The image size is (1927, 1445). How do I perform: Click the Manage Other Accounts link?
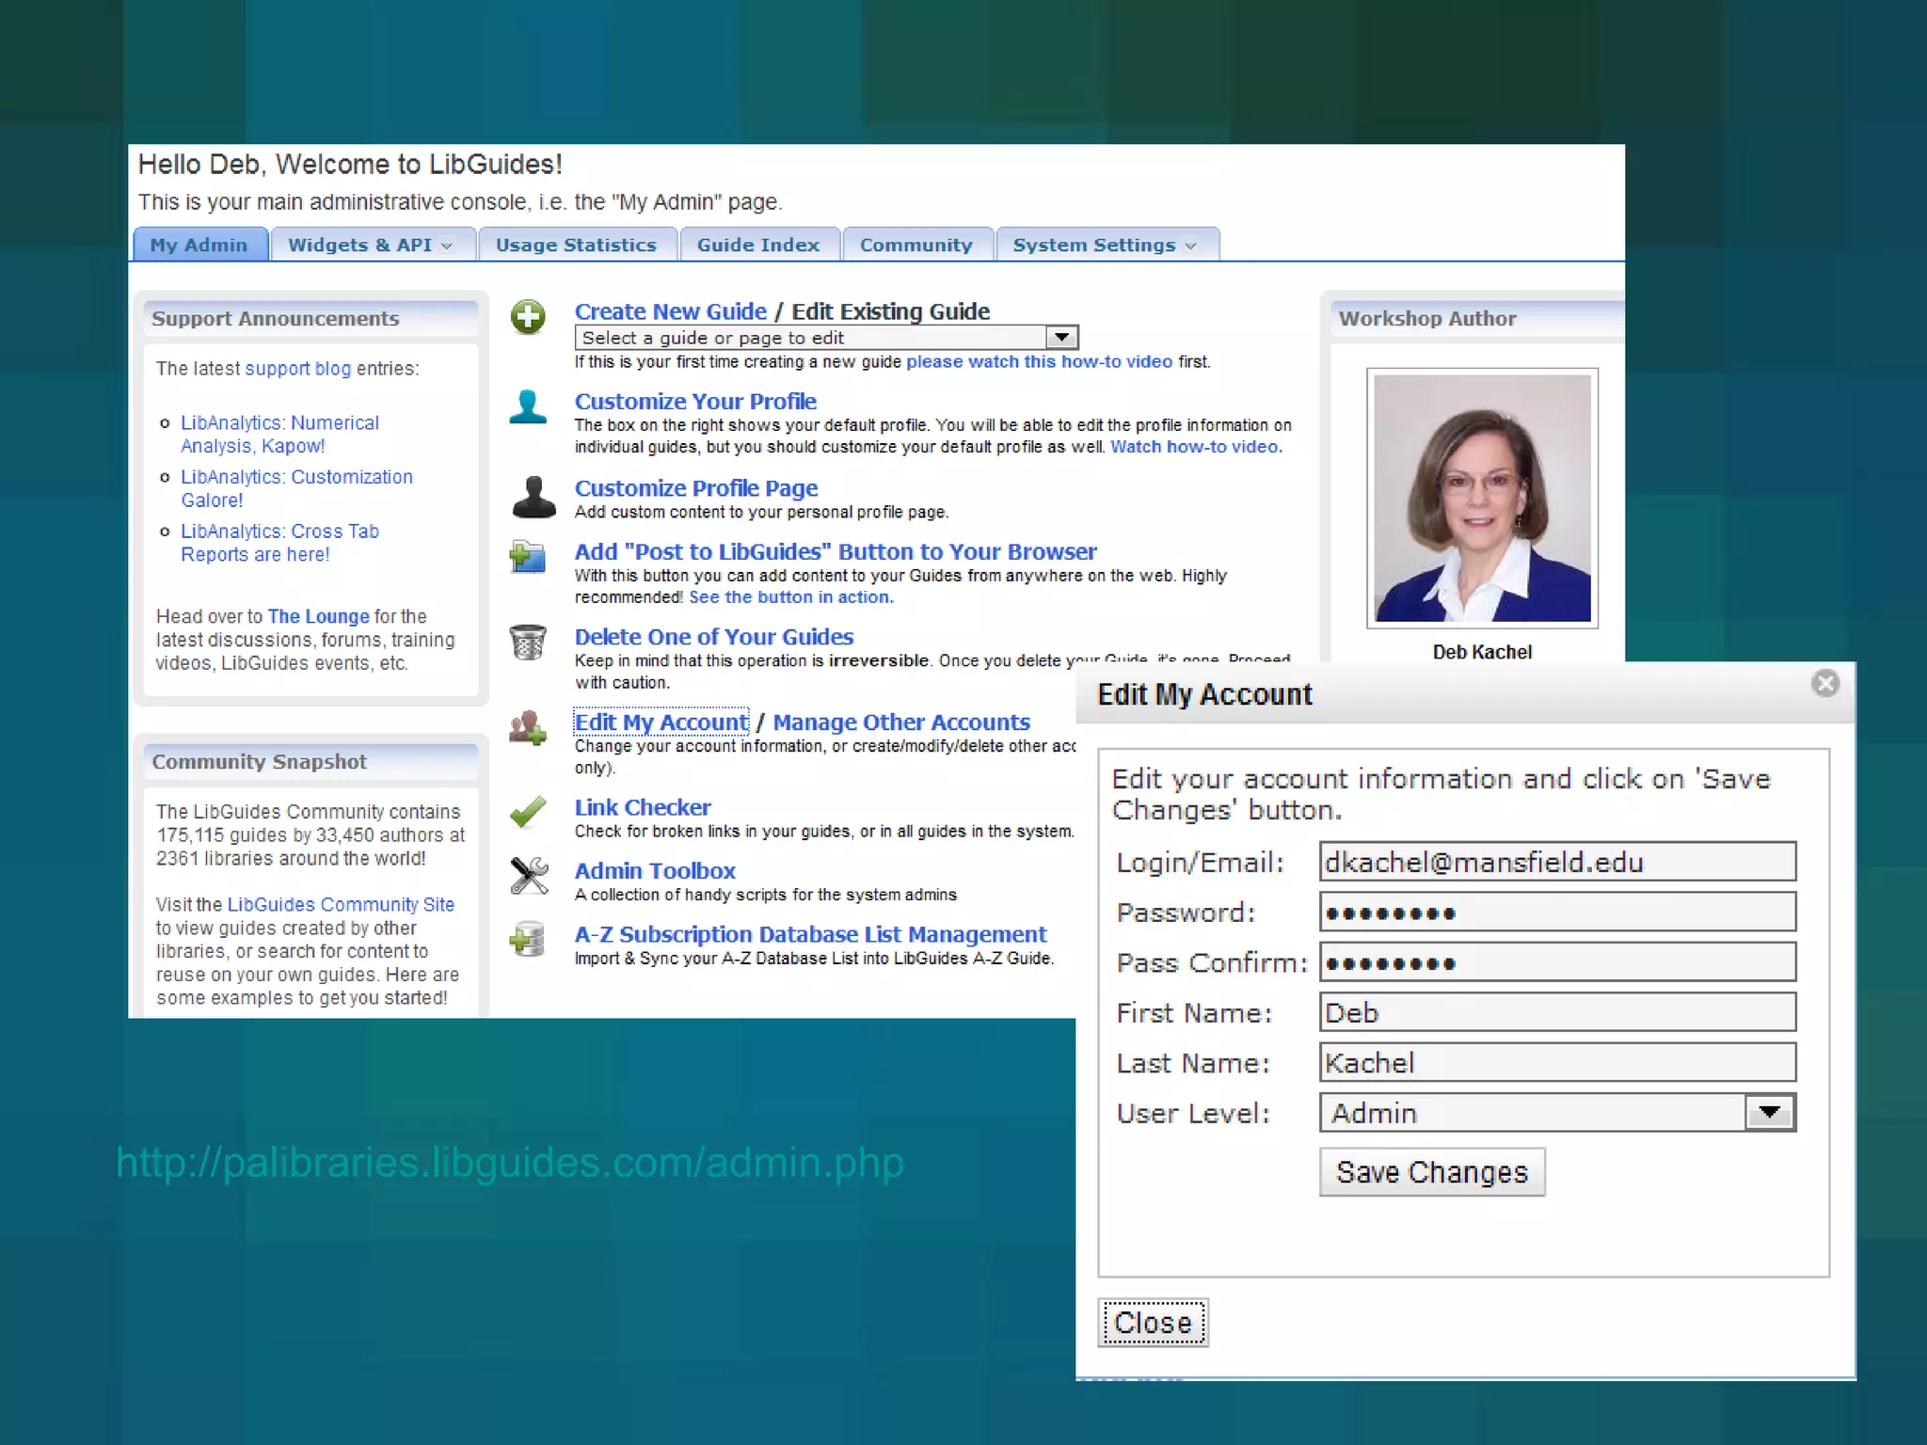900,722
